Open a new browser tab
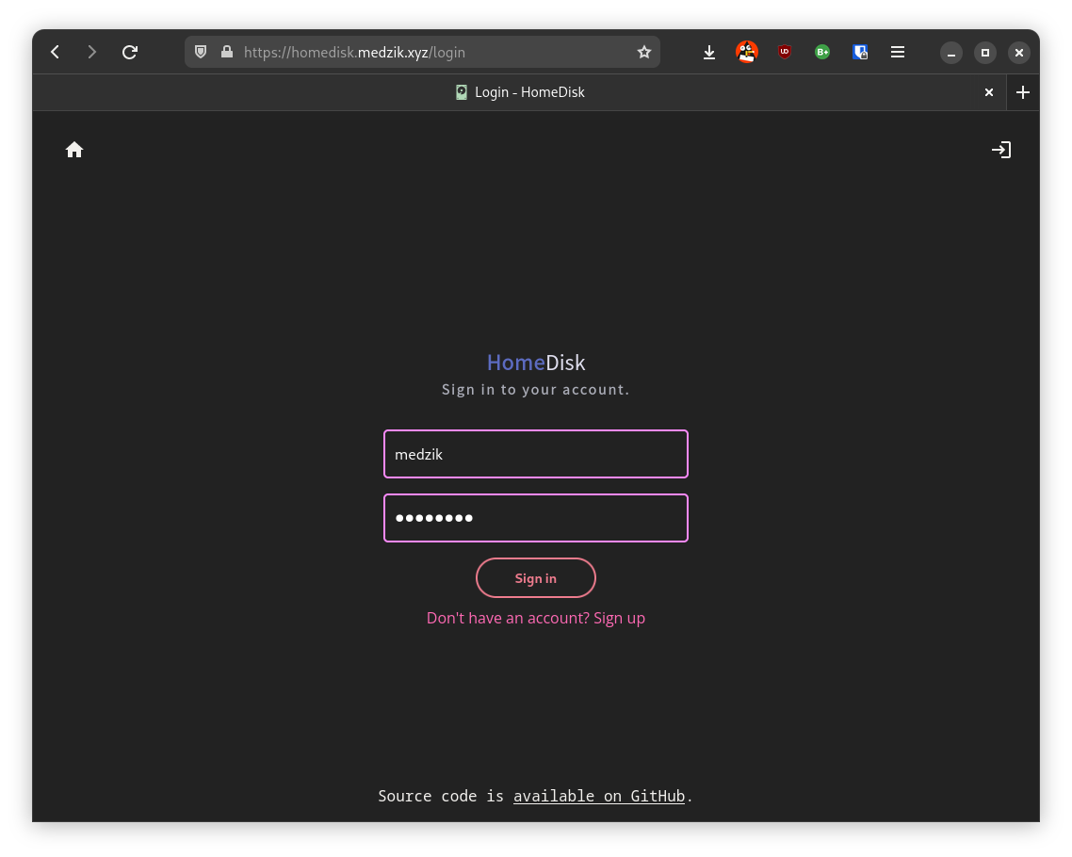 point(1023,92)
